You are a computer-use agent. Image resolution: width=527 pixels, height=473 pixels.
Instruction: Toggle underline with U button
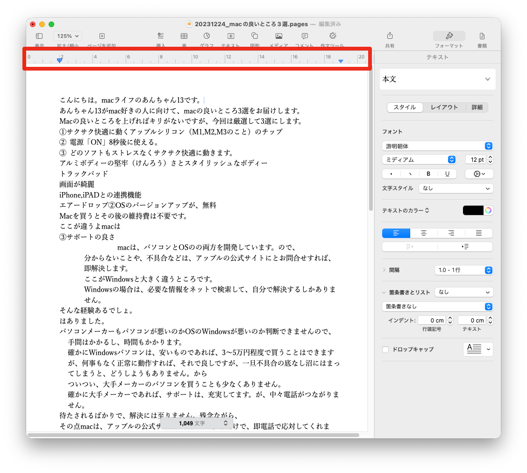coord(447,174)
